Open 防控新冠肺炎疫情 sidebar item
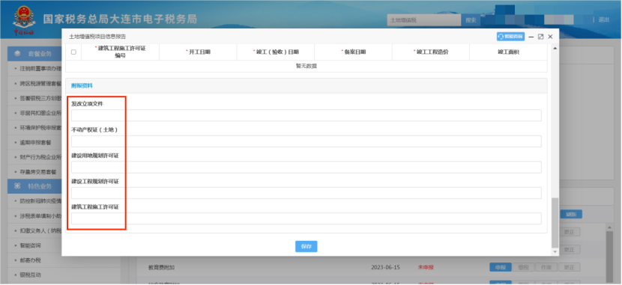The image size is (622, 285). tap(40, 200)
